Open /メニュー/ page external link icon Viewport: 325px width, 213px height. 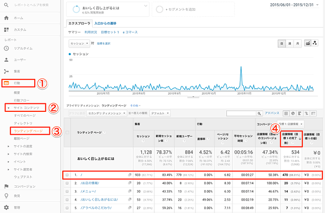pos(130,191)
